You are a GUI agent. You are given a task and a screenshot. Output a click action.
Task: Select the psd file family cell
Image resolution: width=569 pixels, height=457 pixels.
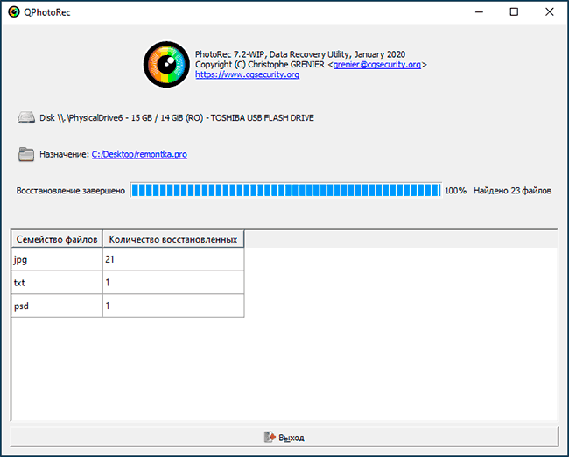coord(56,306)
